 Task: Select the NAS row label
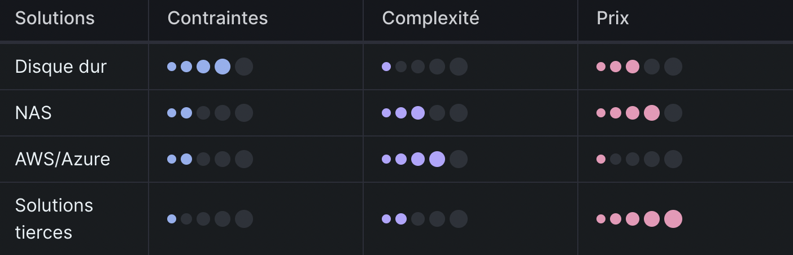33,113
